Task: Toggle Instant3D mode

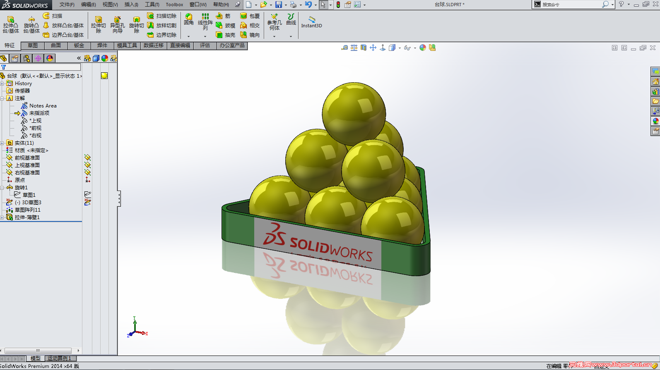Action: 311,22
